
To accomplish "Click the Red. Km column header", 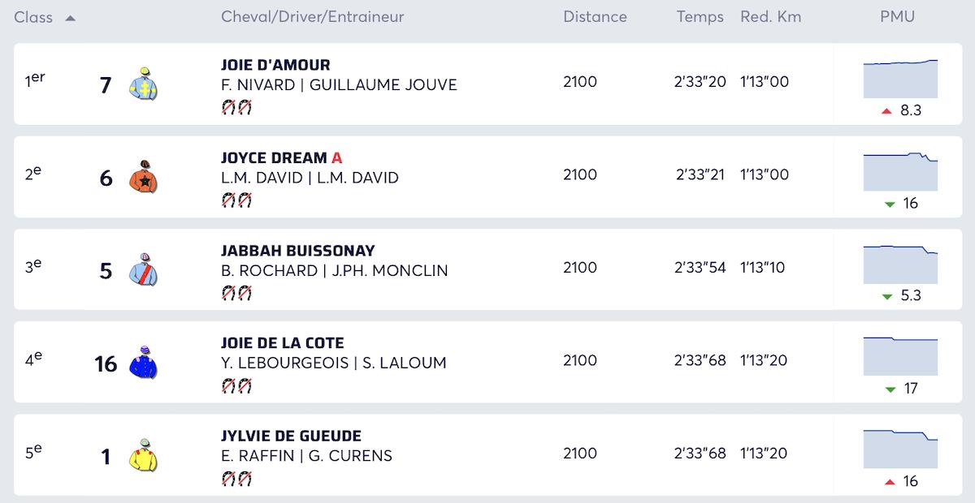I will coord(770,17).
